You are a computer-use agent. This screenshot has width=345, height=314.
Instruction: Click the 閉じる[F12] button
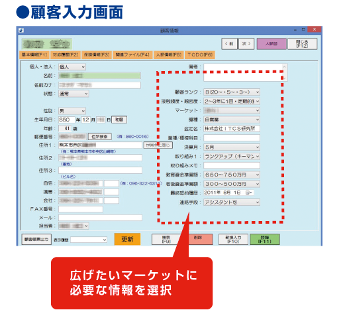coord(303,44)
